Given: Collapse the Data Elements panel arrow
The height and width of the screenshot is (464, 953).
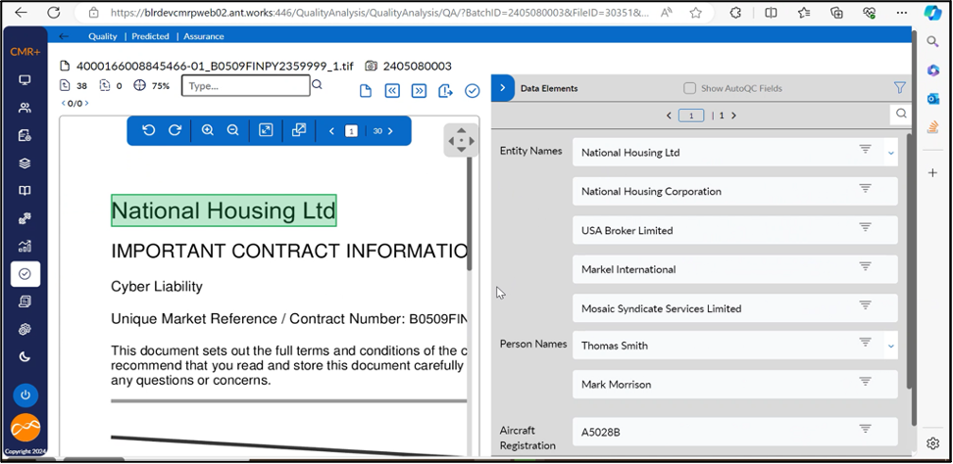Looking at the screenshot, I should click(502, 87).
